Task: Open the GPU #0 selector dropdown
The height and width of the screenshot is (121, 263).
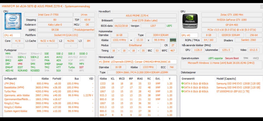Action: (189, 35)
